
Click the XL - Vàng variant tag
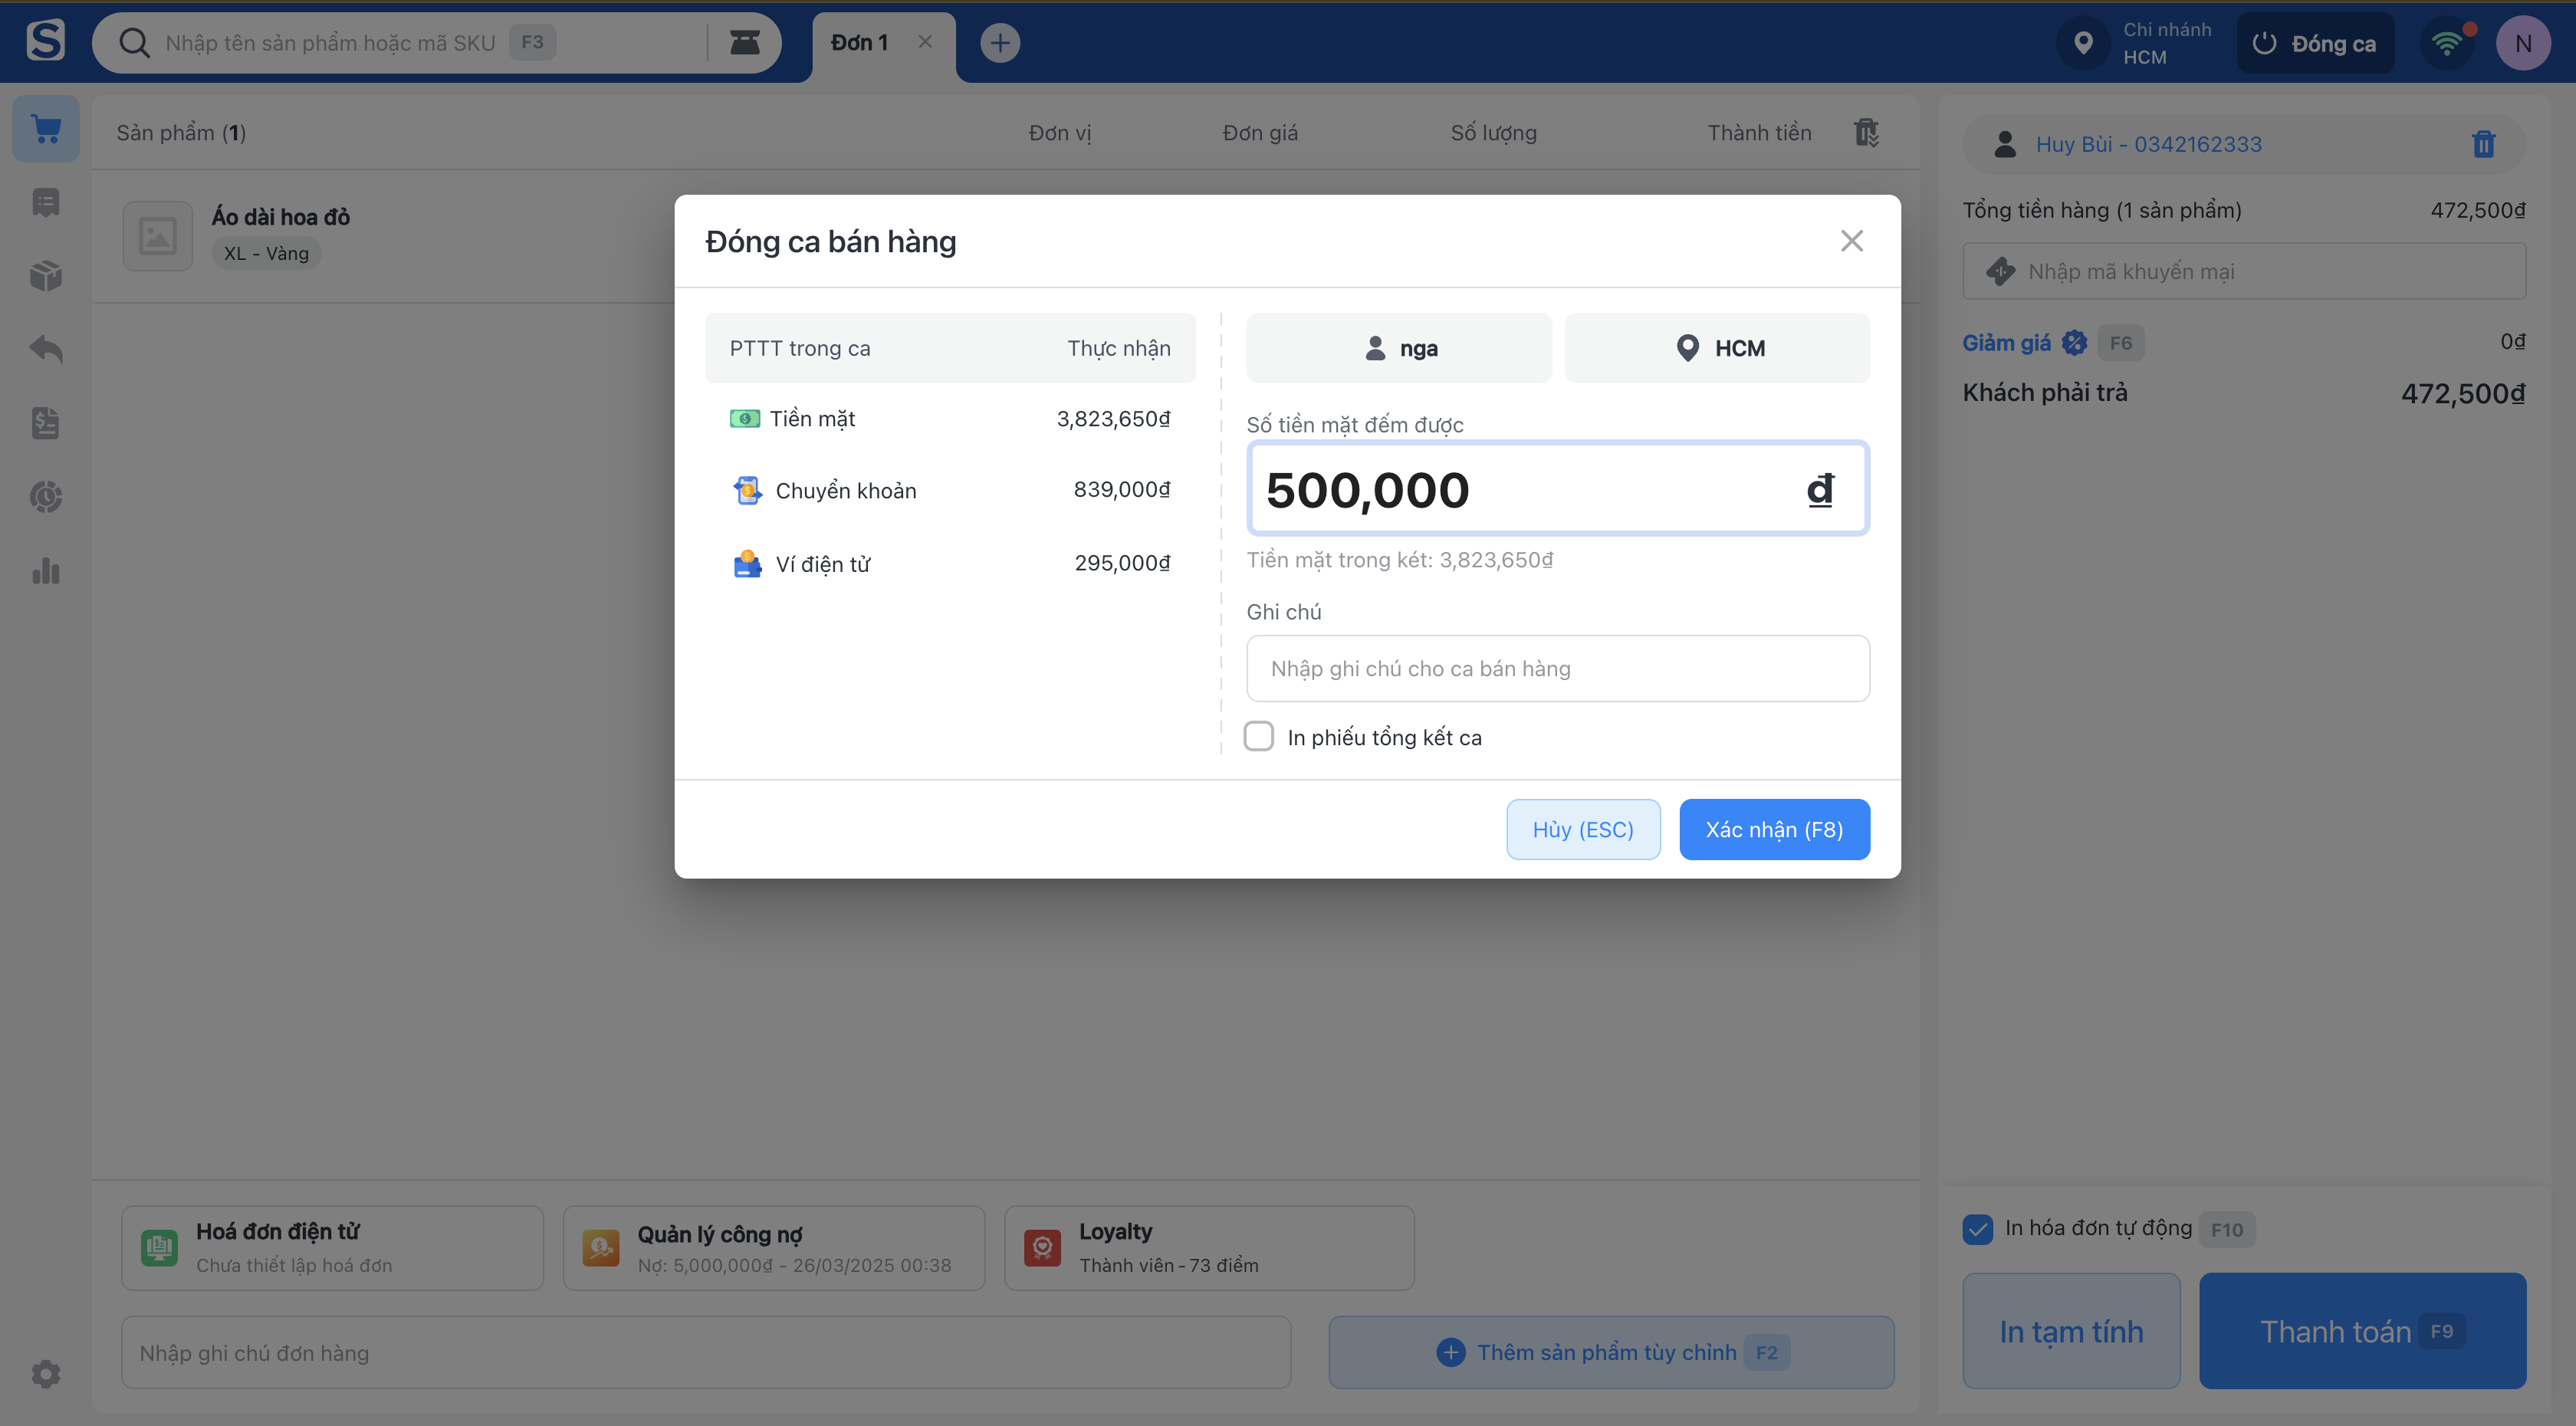[x=266, y=254]
